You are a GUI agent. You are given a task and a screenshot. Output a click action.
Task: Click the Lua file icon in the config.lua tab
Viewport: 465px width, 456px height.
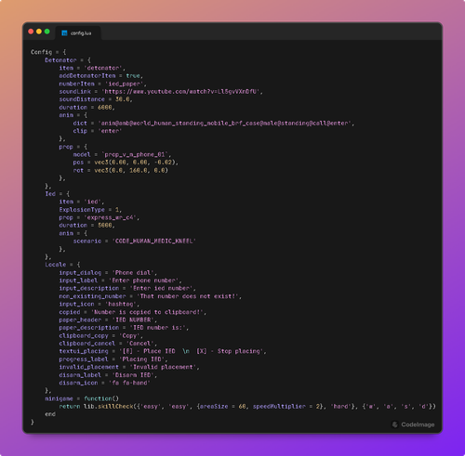point(64,33)
